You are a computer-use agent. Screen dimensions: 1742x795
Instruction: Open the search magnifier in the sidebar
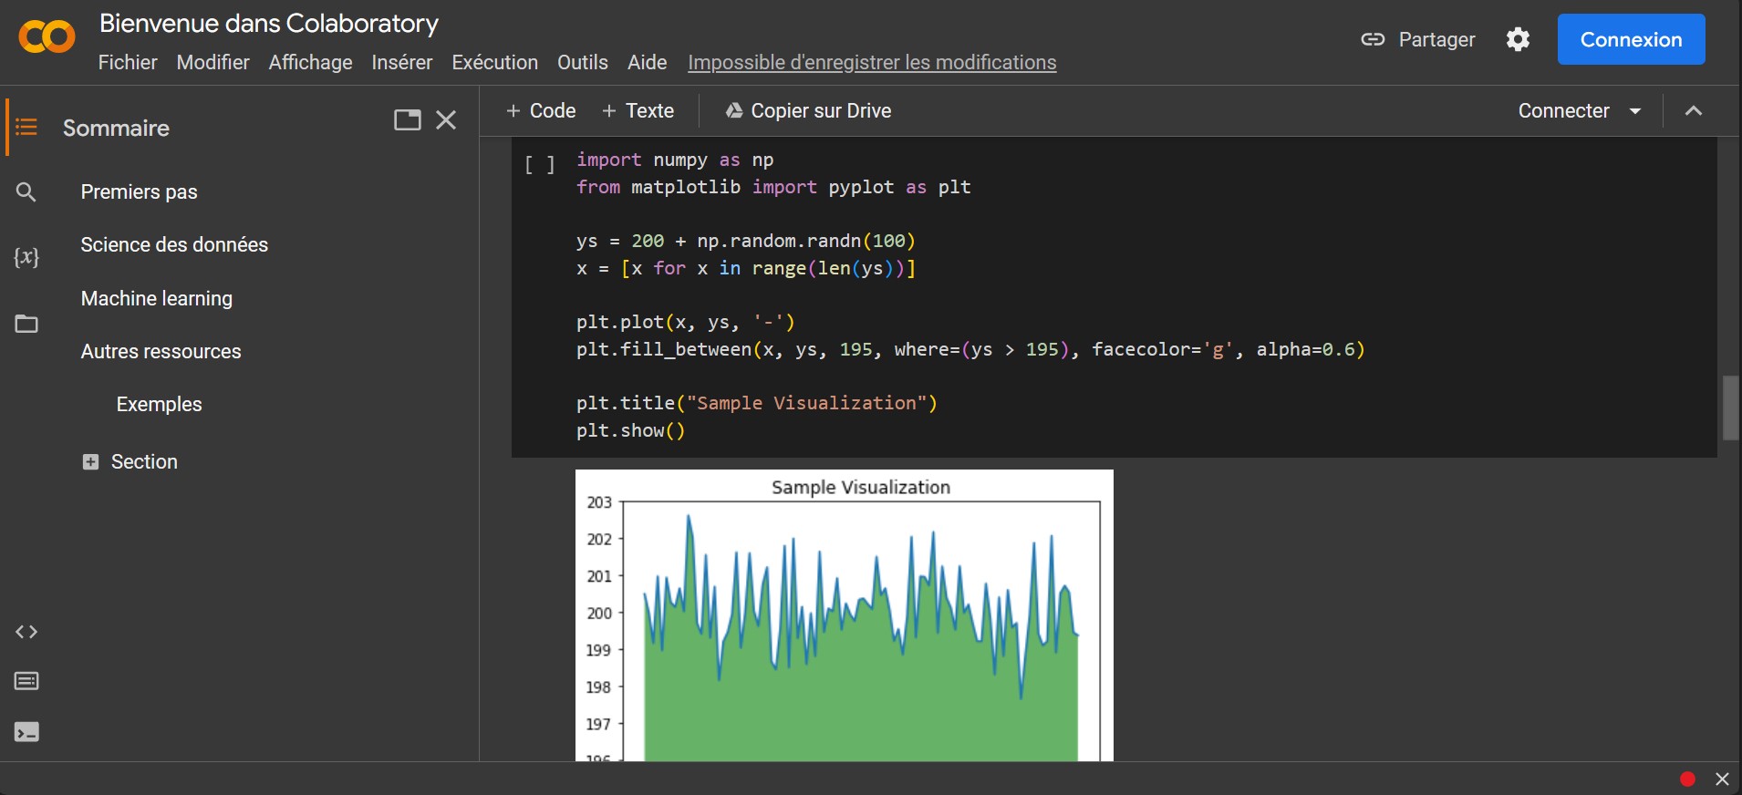pyautogui.click(x=26, y=192)
